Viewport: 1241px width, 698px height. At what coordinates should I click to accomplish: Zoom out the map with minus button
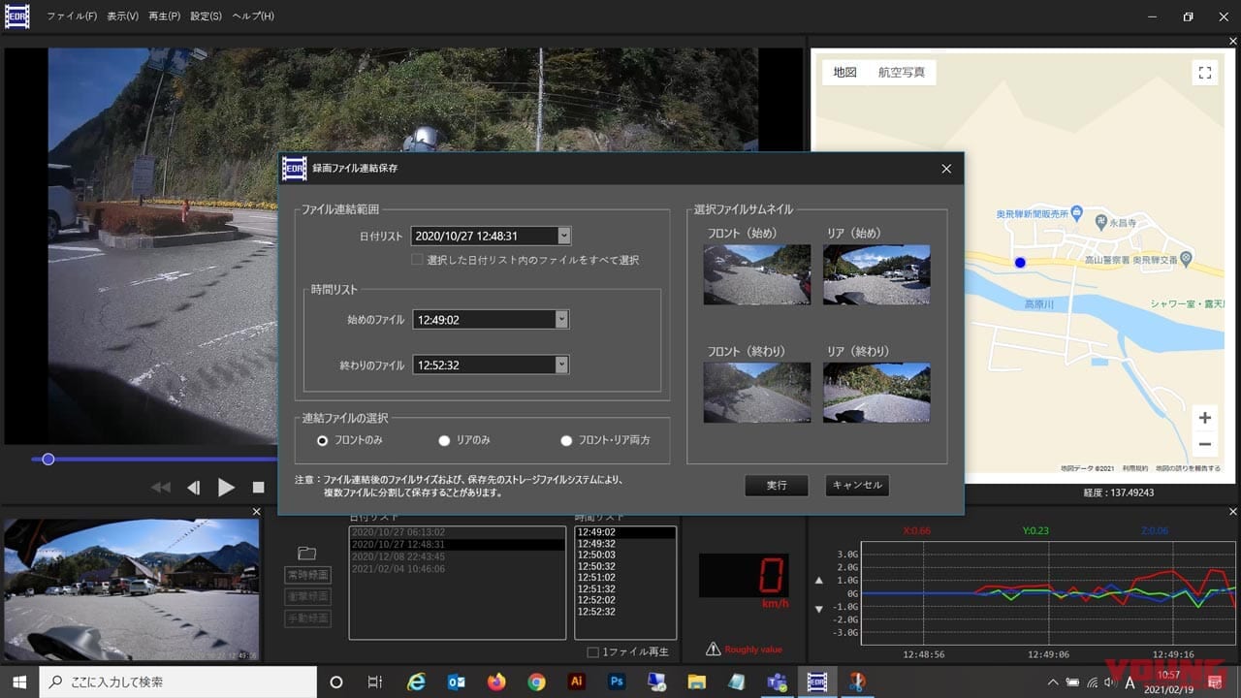click(x=1204, y=445)
